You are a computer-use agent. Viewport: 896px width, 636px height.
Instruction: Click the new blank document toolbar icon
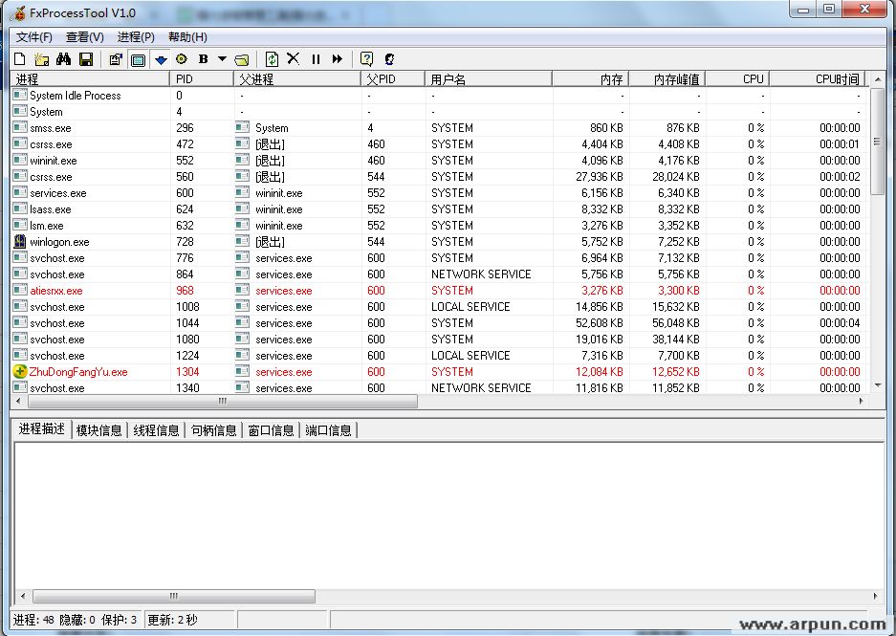[x=20, y=59]
